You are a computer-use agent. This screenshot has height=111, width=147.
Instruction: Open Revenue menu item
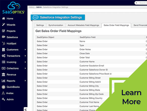(x=11, y=75)
